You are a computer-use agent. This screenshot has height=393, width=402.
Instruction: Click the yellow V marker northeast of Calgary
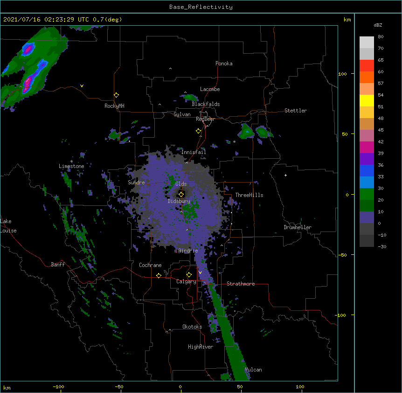pyautogui.click(x=200, y=273)
